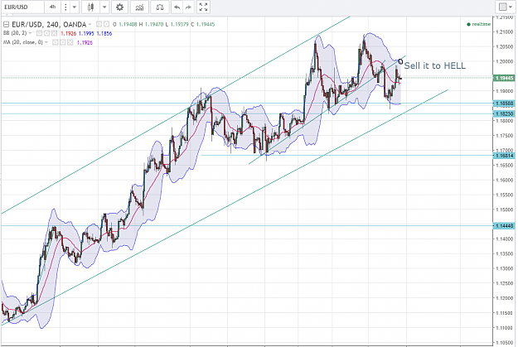The image size is (518, 347).
Task: Open the EUR/USD, 240, OANDA title dropdown
Action: (90, 25)
